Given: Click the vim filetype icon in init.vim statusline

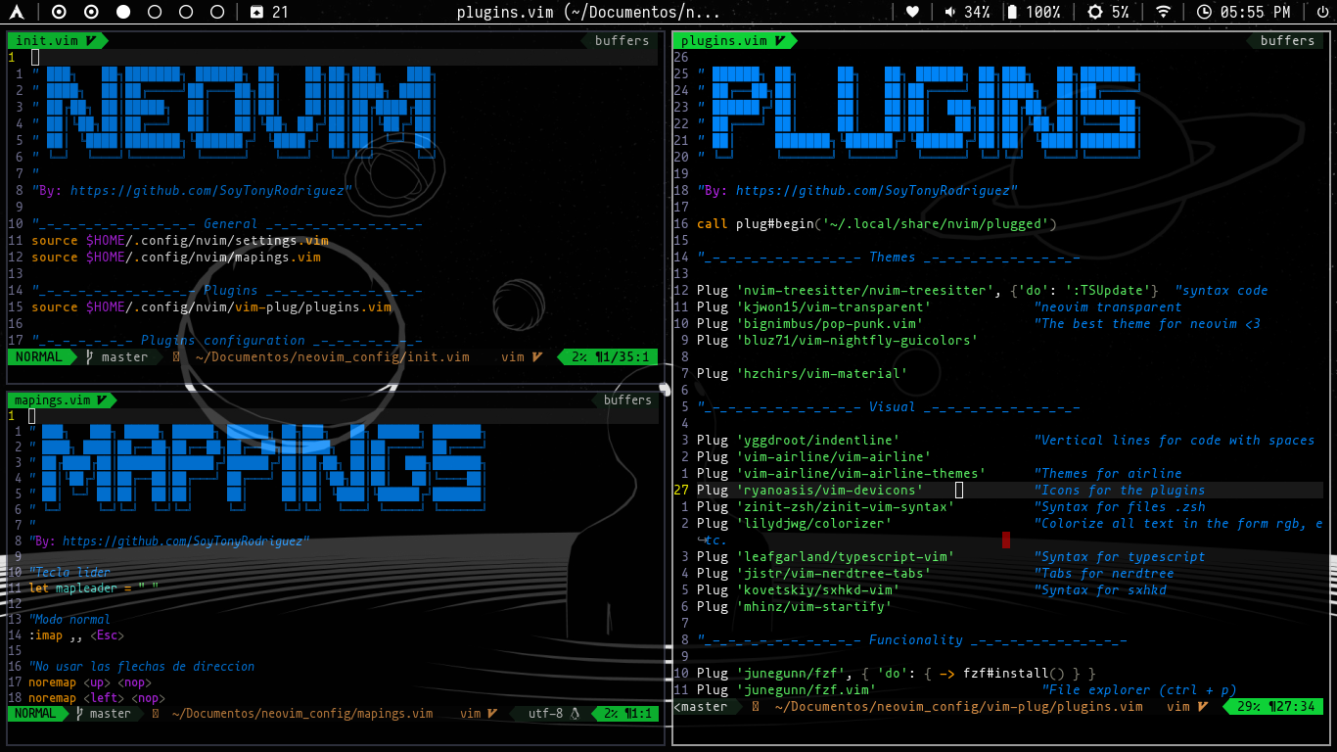Looking at the screenshot, I should 537,357.
